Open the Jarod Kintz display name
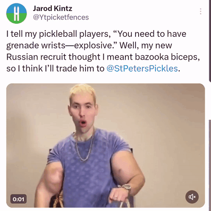This screenshot has height=211, width=211. click(53, 8)
